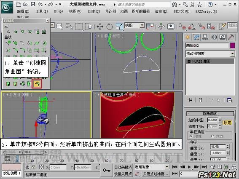Open the Display panel tab

pyautogui.click(x=223, y=37)
